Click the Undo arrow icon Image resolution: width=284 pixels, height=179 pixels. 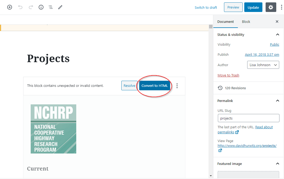20,7
